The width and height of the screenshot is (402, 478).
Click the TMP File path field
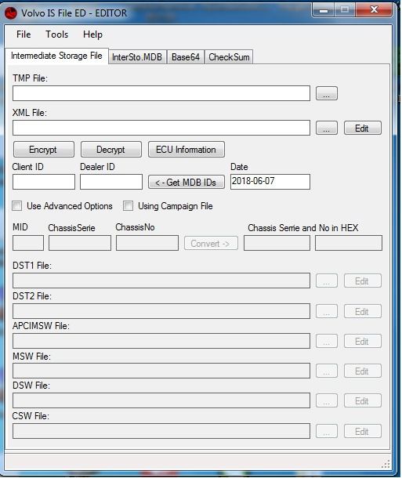click(x=161, y=93)
